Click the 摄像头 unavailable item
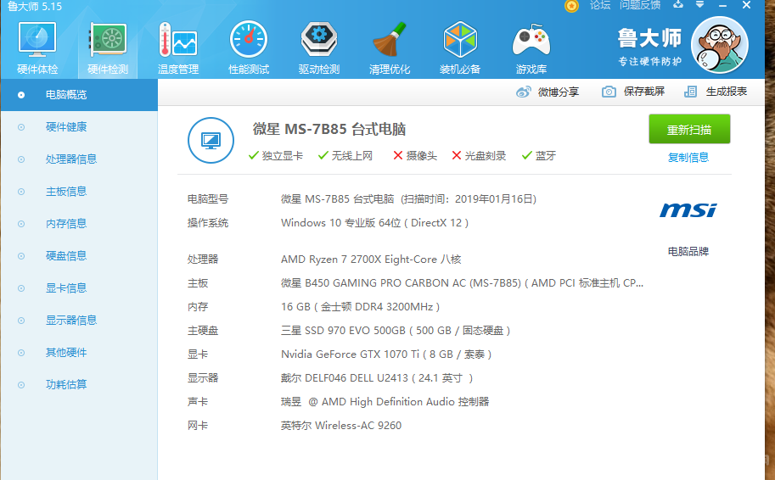 (415, 156)
